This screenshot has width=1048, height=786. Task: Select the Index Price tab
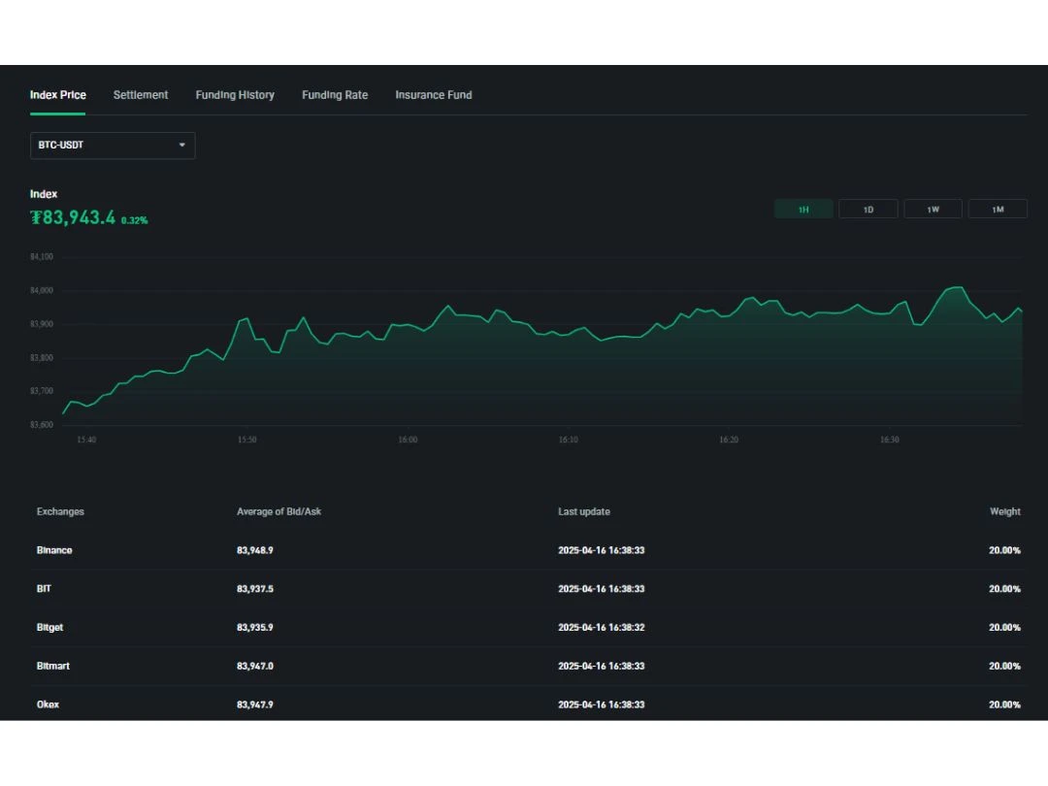(x=57, y=94)
